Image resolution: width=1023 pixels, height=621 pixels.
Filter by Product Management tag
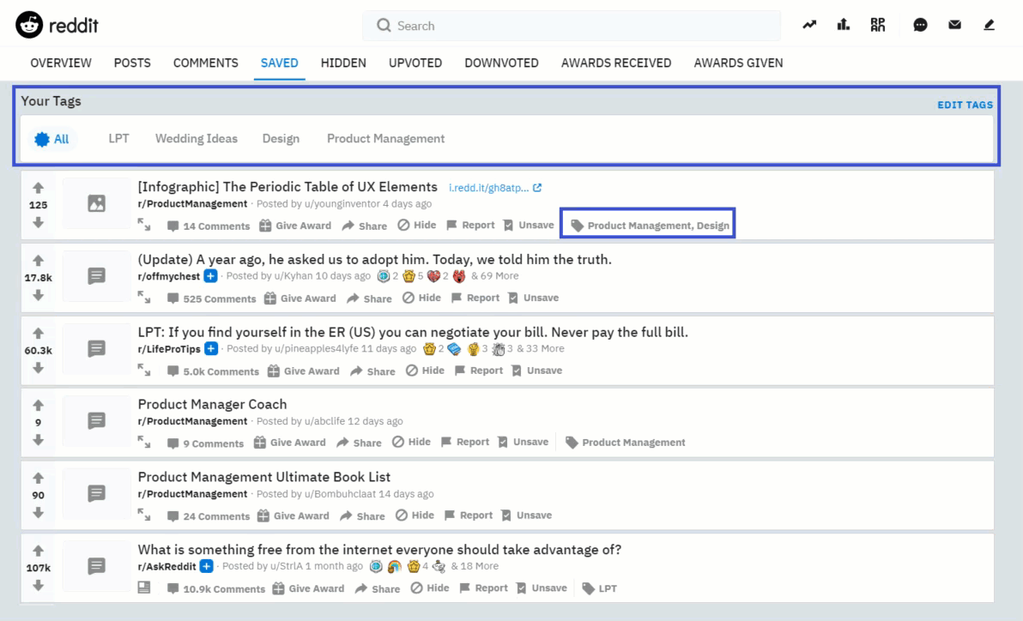pos(385,138)
